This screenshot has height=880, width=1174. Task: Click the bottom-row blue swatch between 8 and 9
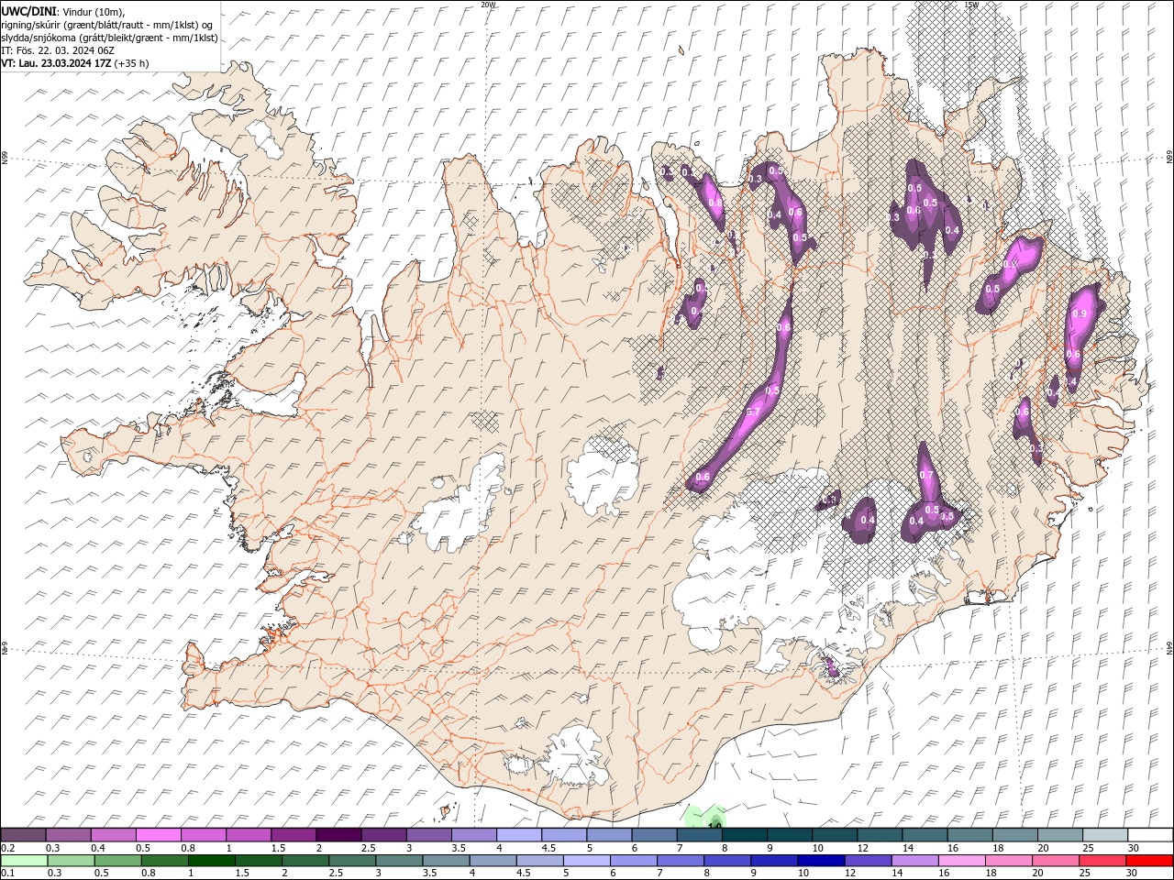[726, 861]
